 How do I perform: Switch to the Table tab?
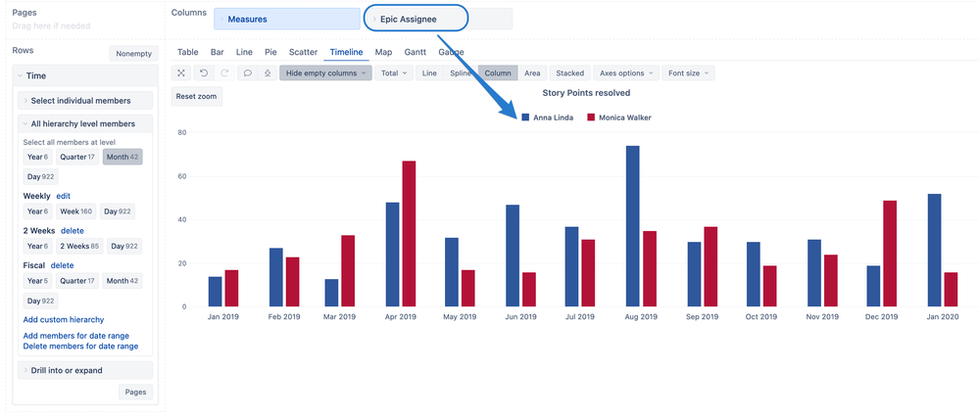pyautogui.click(x=188, y=52)
